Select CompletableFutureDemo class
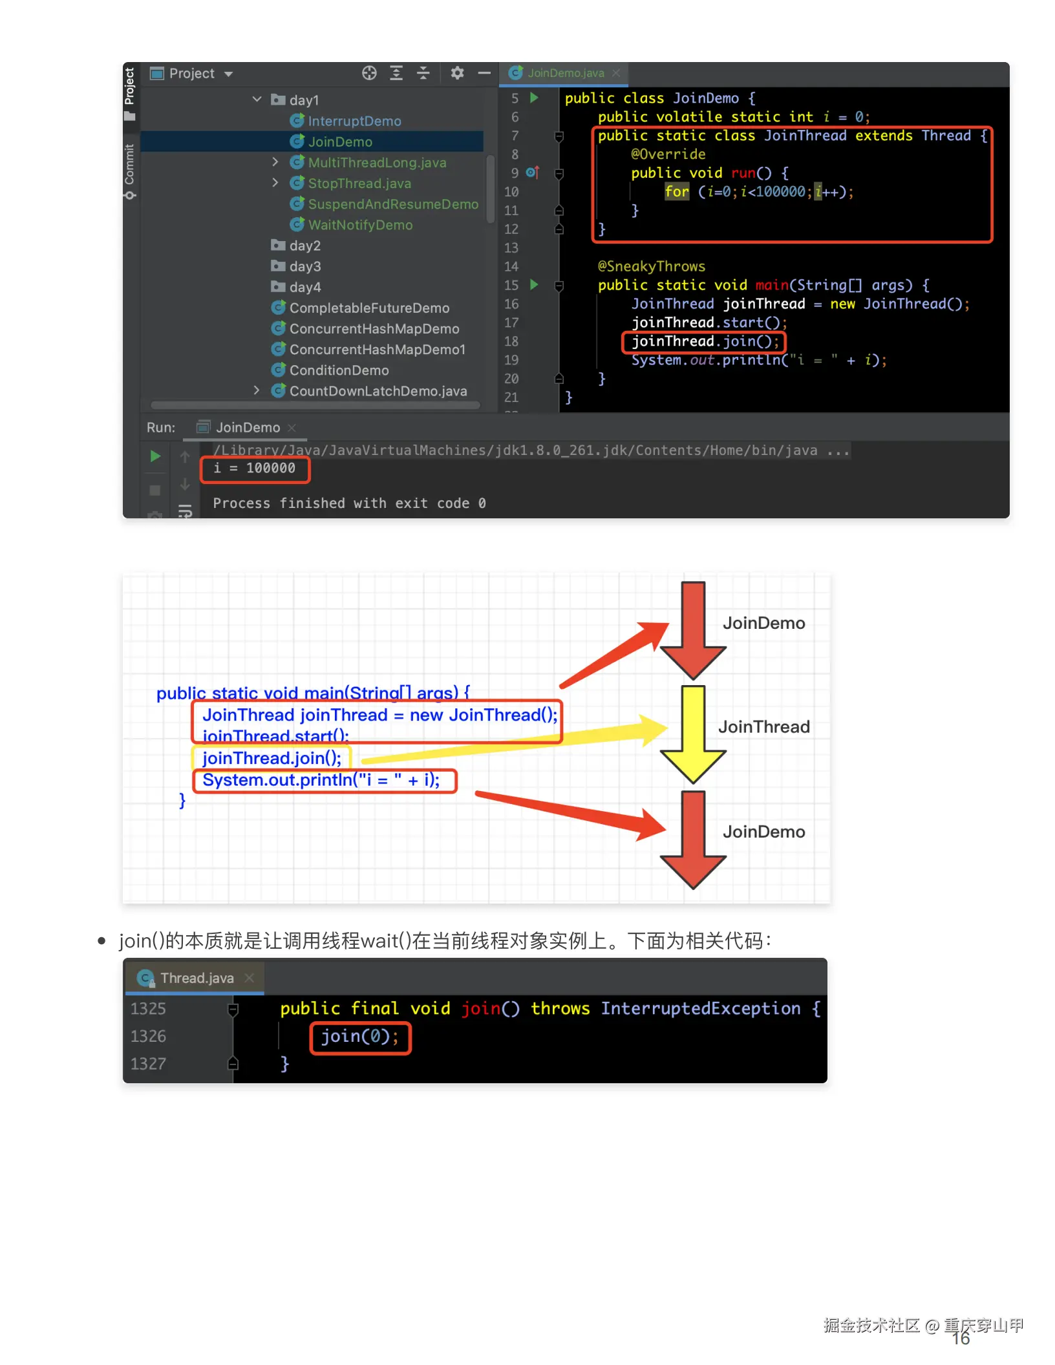This screenshot has width=1055, height=1365. pos(361,308)
